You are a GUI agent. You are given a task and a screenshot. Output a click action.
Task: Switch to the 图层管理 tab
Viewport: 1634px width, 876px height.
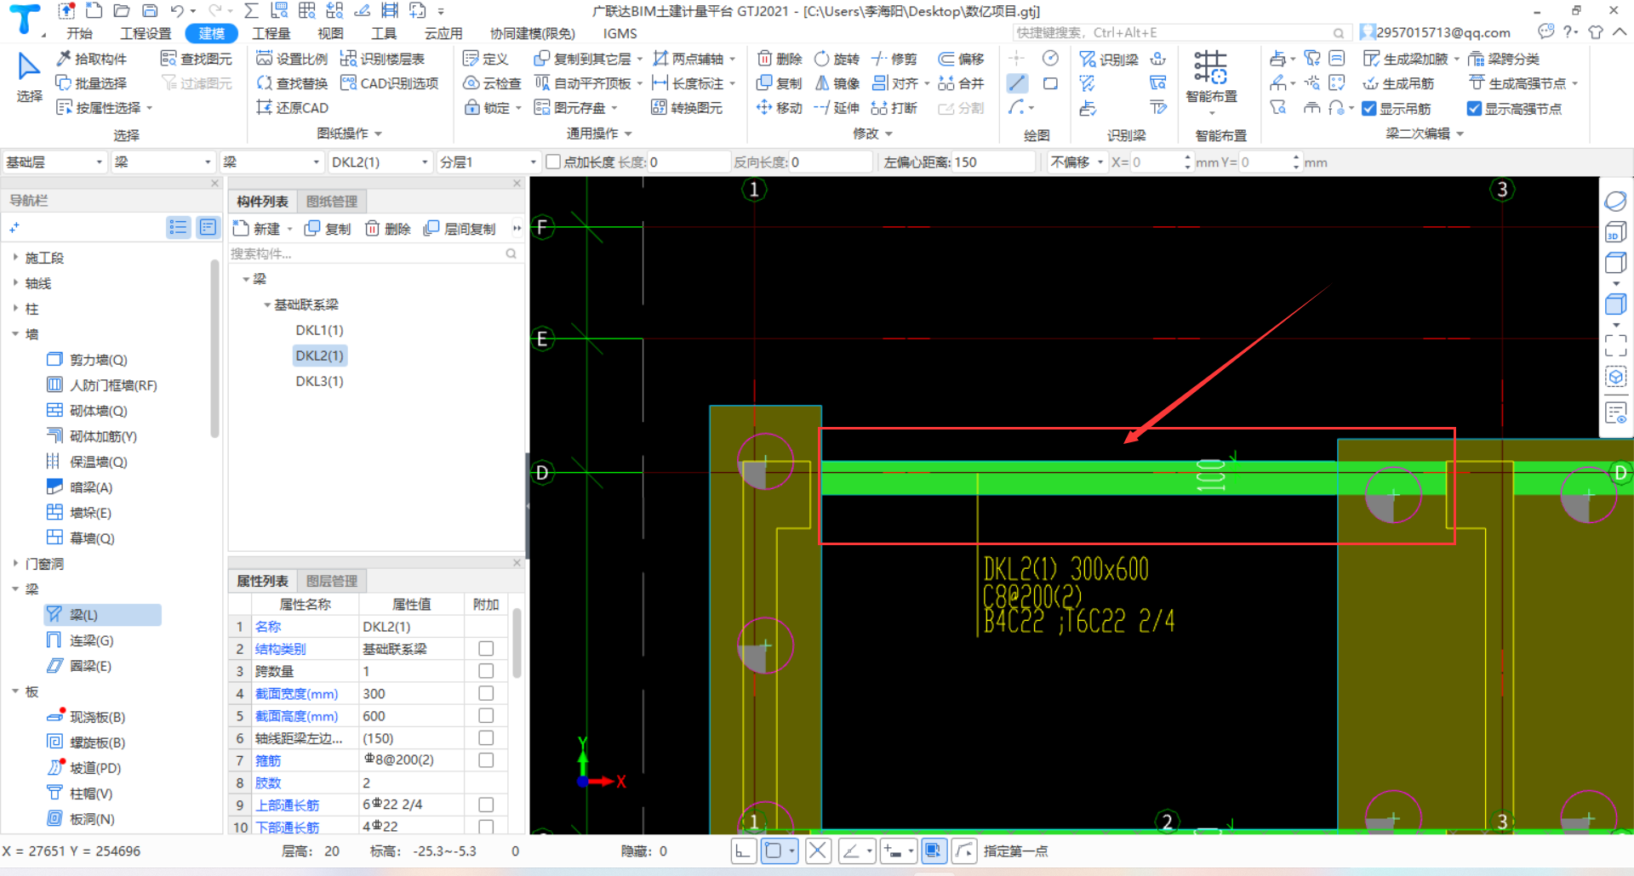[x=332, y=581]
